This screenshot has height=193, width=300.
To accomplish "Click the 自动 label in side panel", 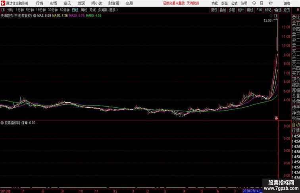I will click(x=296, y=125).
